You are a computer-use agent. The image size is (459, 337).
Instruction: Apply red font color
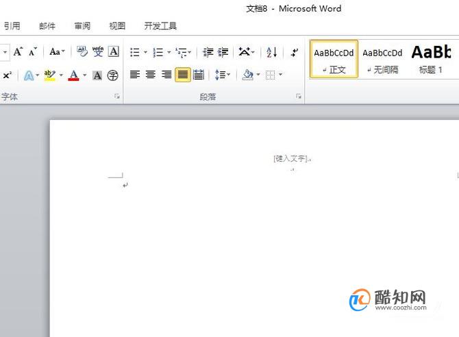click(x=73, y=75)
